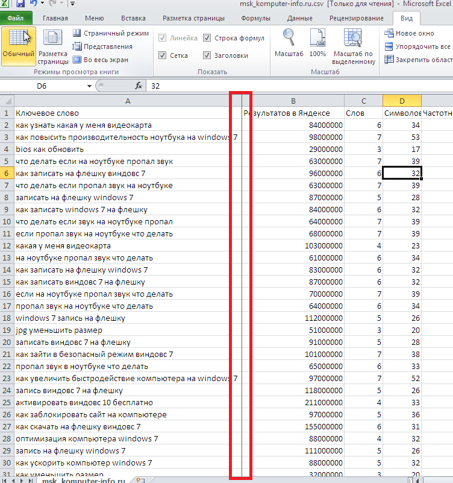Toggle the Сетка gridlines checkbox
The width and height of the screenshot is (453, 483).
pyautogui.click(x=162, y=55)
